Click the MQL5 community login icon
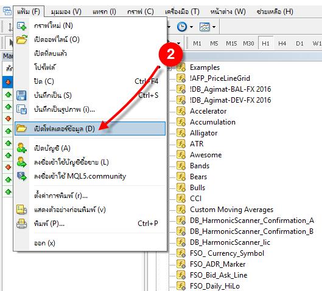The height and width of the screenshot is (291, 322). [x=21, y=176]
